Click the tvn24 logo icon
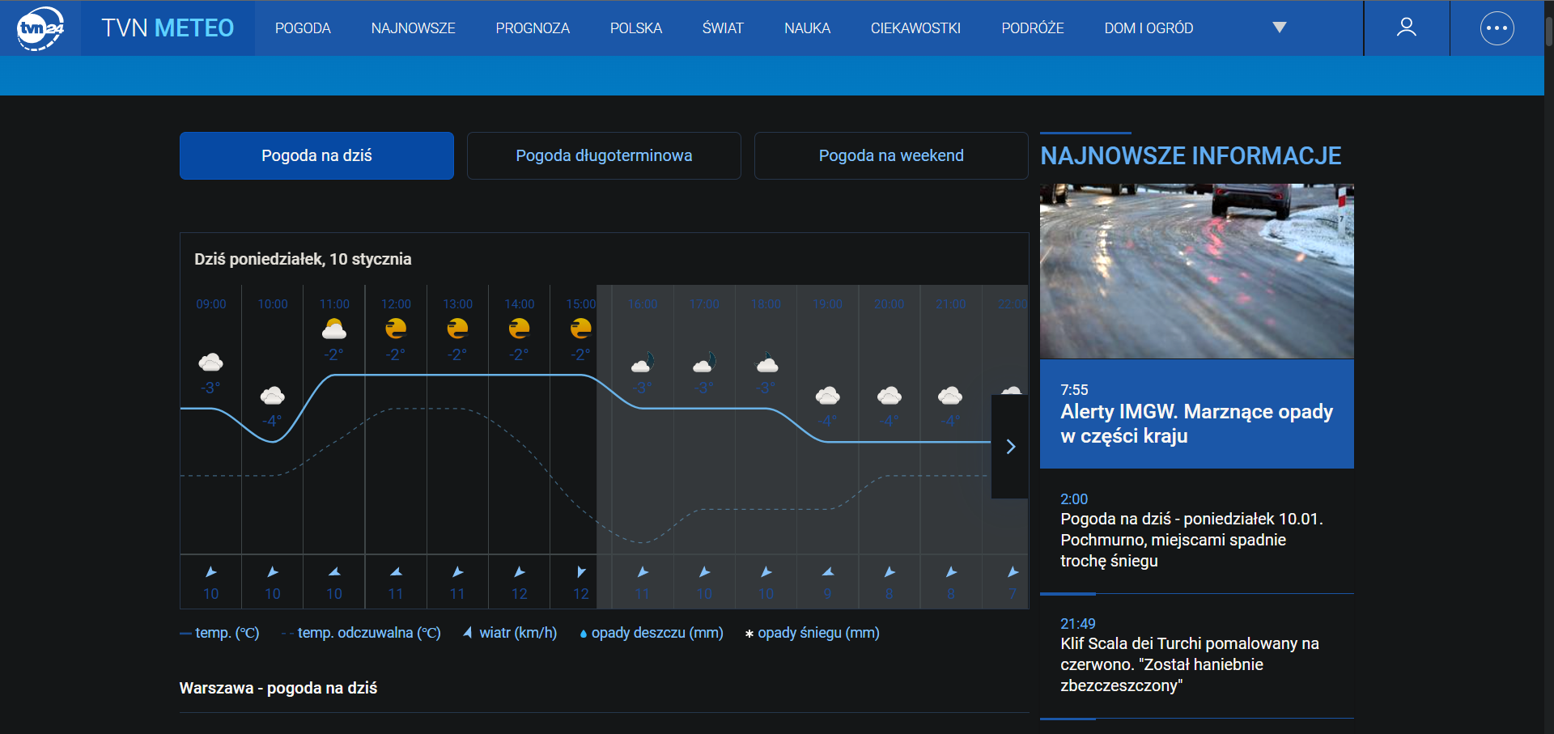Screen dimensions: 1554x734 [x=40, y=28]
